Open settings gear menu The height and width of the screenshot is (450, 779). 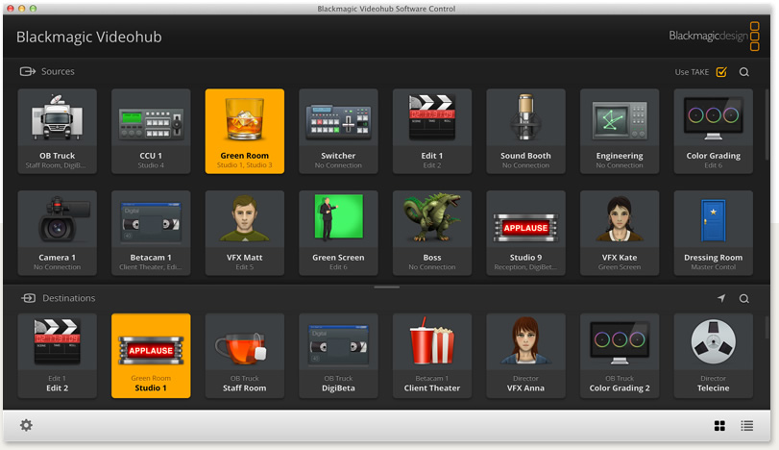point(26,425)
